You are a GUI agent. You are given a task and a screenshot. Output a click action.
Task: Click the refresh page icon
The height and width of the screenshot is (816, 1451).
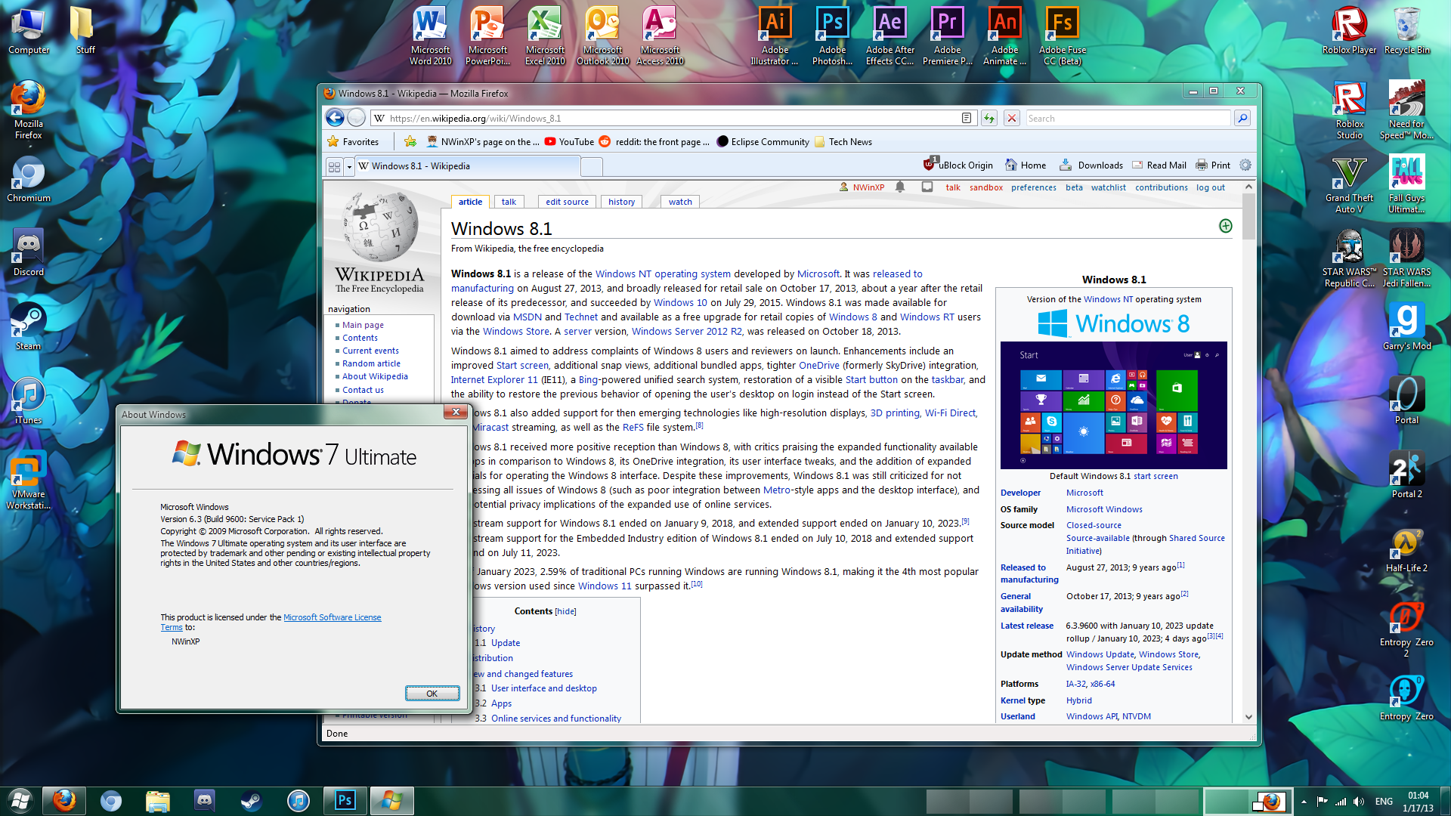coord(988,118)
